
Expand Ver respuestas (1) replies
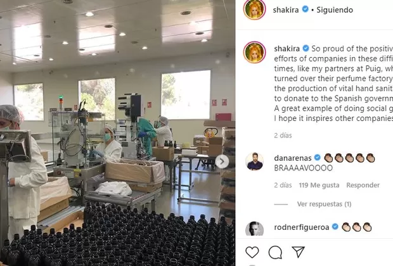(x=324, y=204)
